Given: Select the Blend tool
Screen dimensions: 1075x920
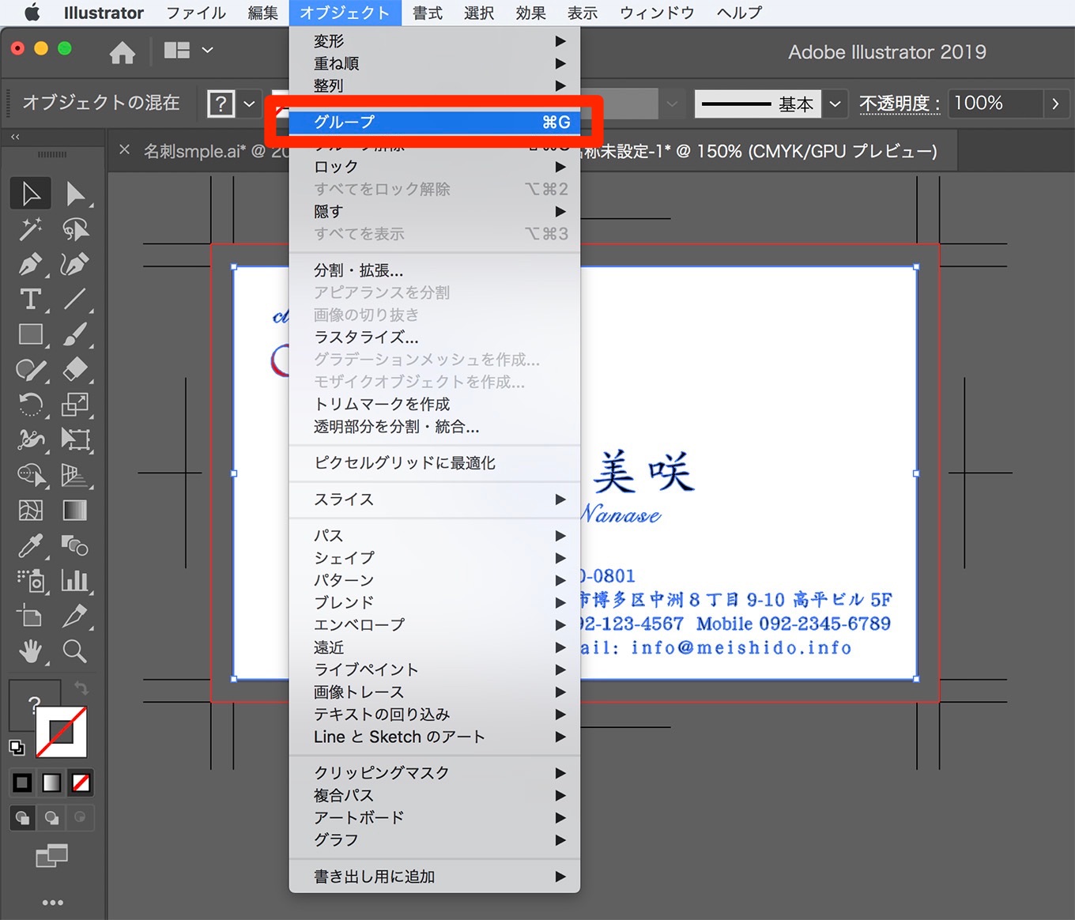Looking at the screenshot, I should click(75, 545).
